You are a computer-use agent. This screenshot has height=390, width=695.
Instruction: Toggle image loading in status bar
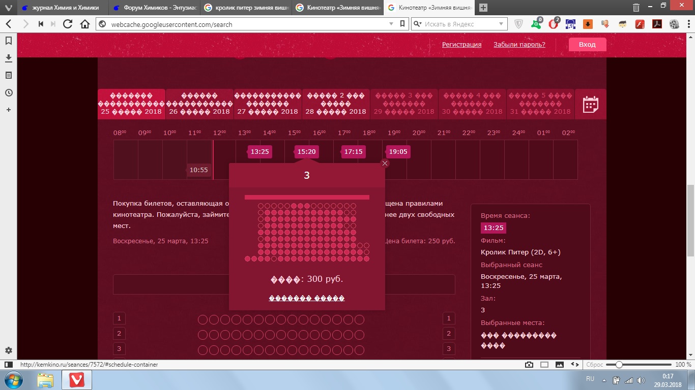560,365
